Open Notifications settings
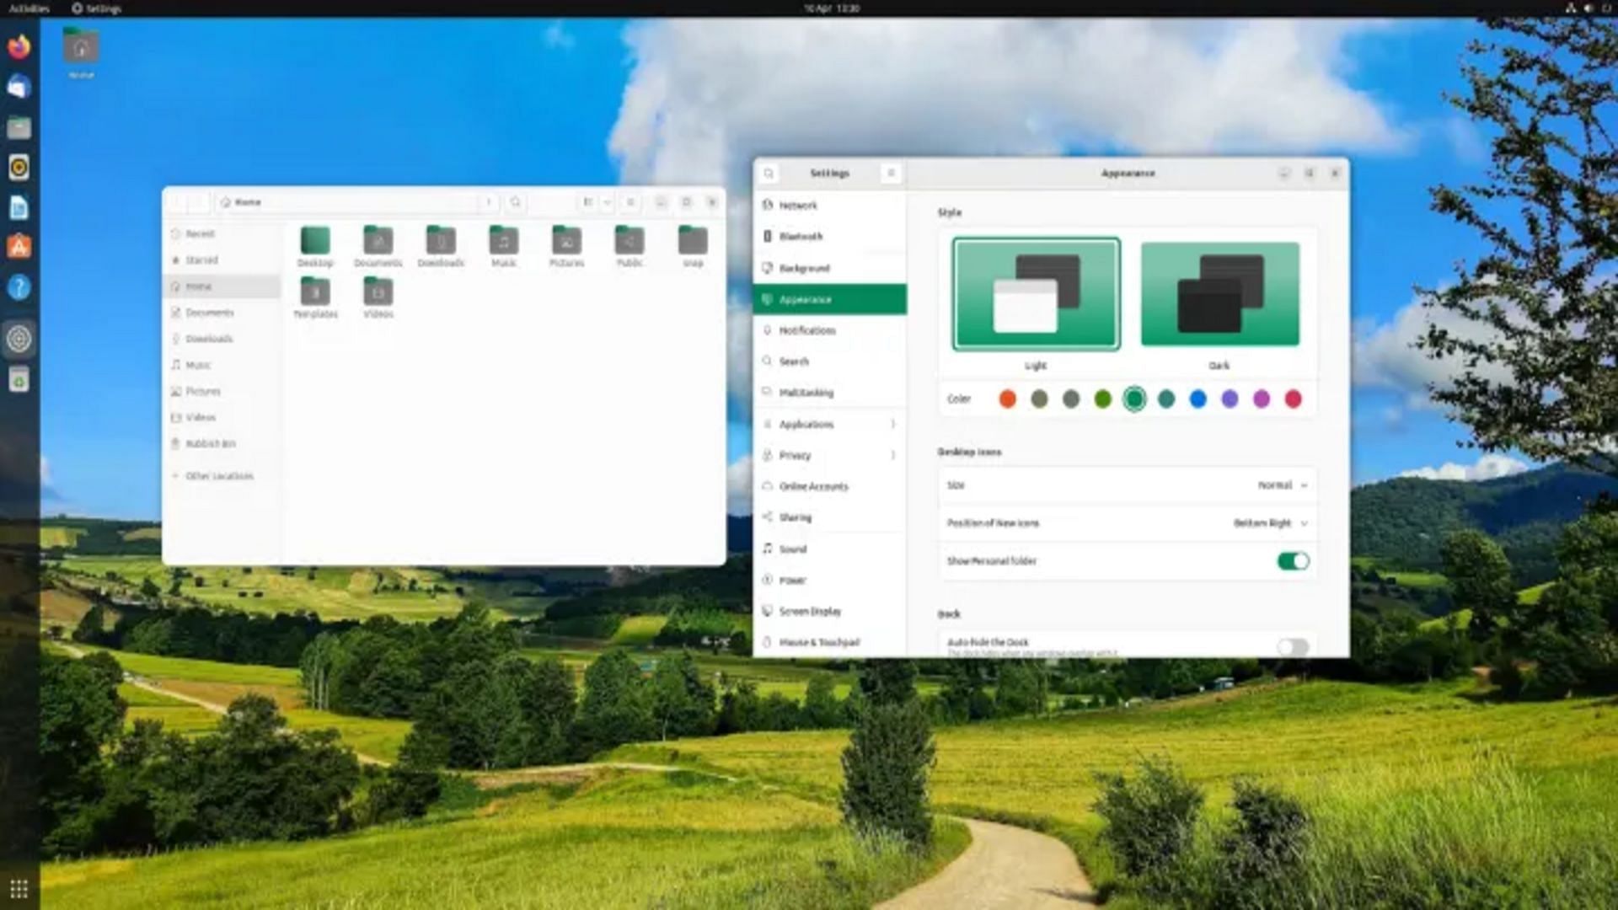This screenshot has height=910, width=1618. point(830,330)
